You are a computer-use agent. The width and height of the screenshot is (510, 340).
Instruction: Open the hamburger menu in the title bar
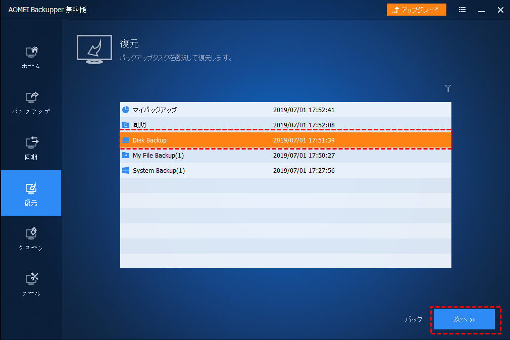point(462,10)
